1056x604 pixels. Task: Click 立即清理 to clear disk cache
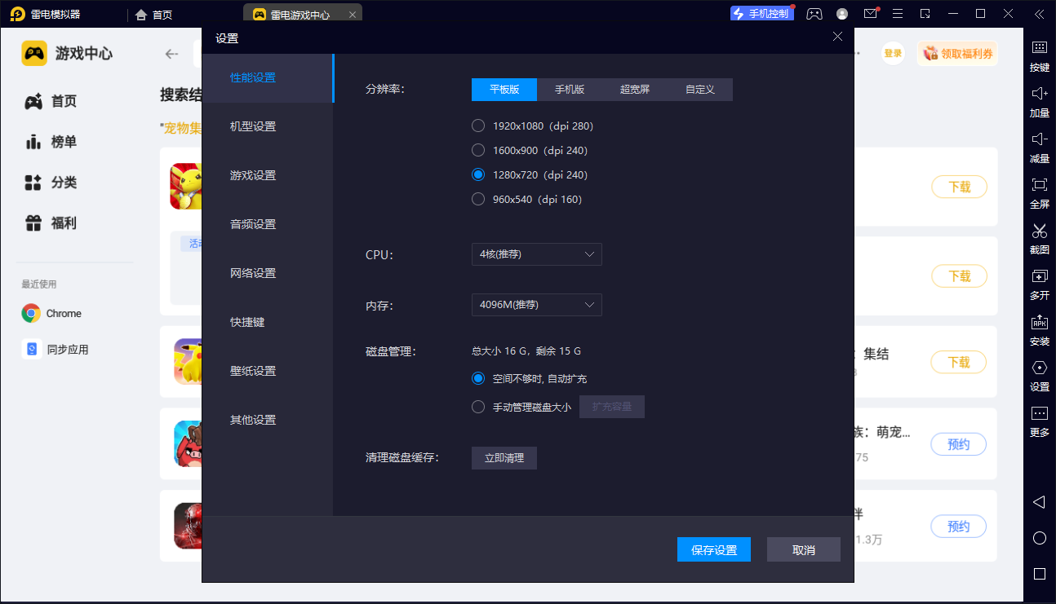pyautogui.click(x=504, y=458)
